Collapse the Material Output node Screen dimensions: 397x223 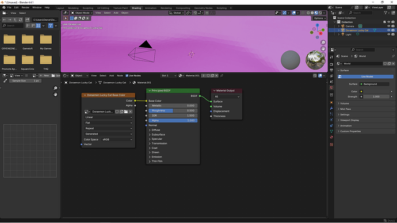click(214, 90)
